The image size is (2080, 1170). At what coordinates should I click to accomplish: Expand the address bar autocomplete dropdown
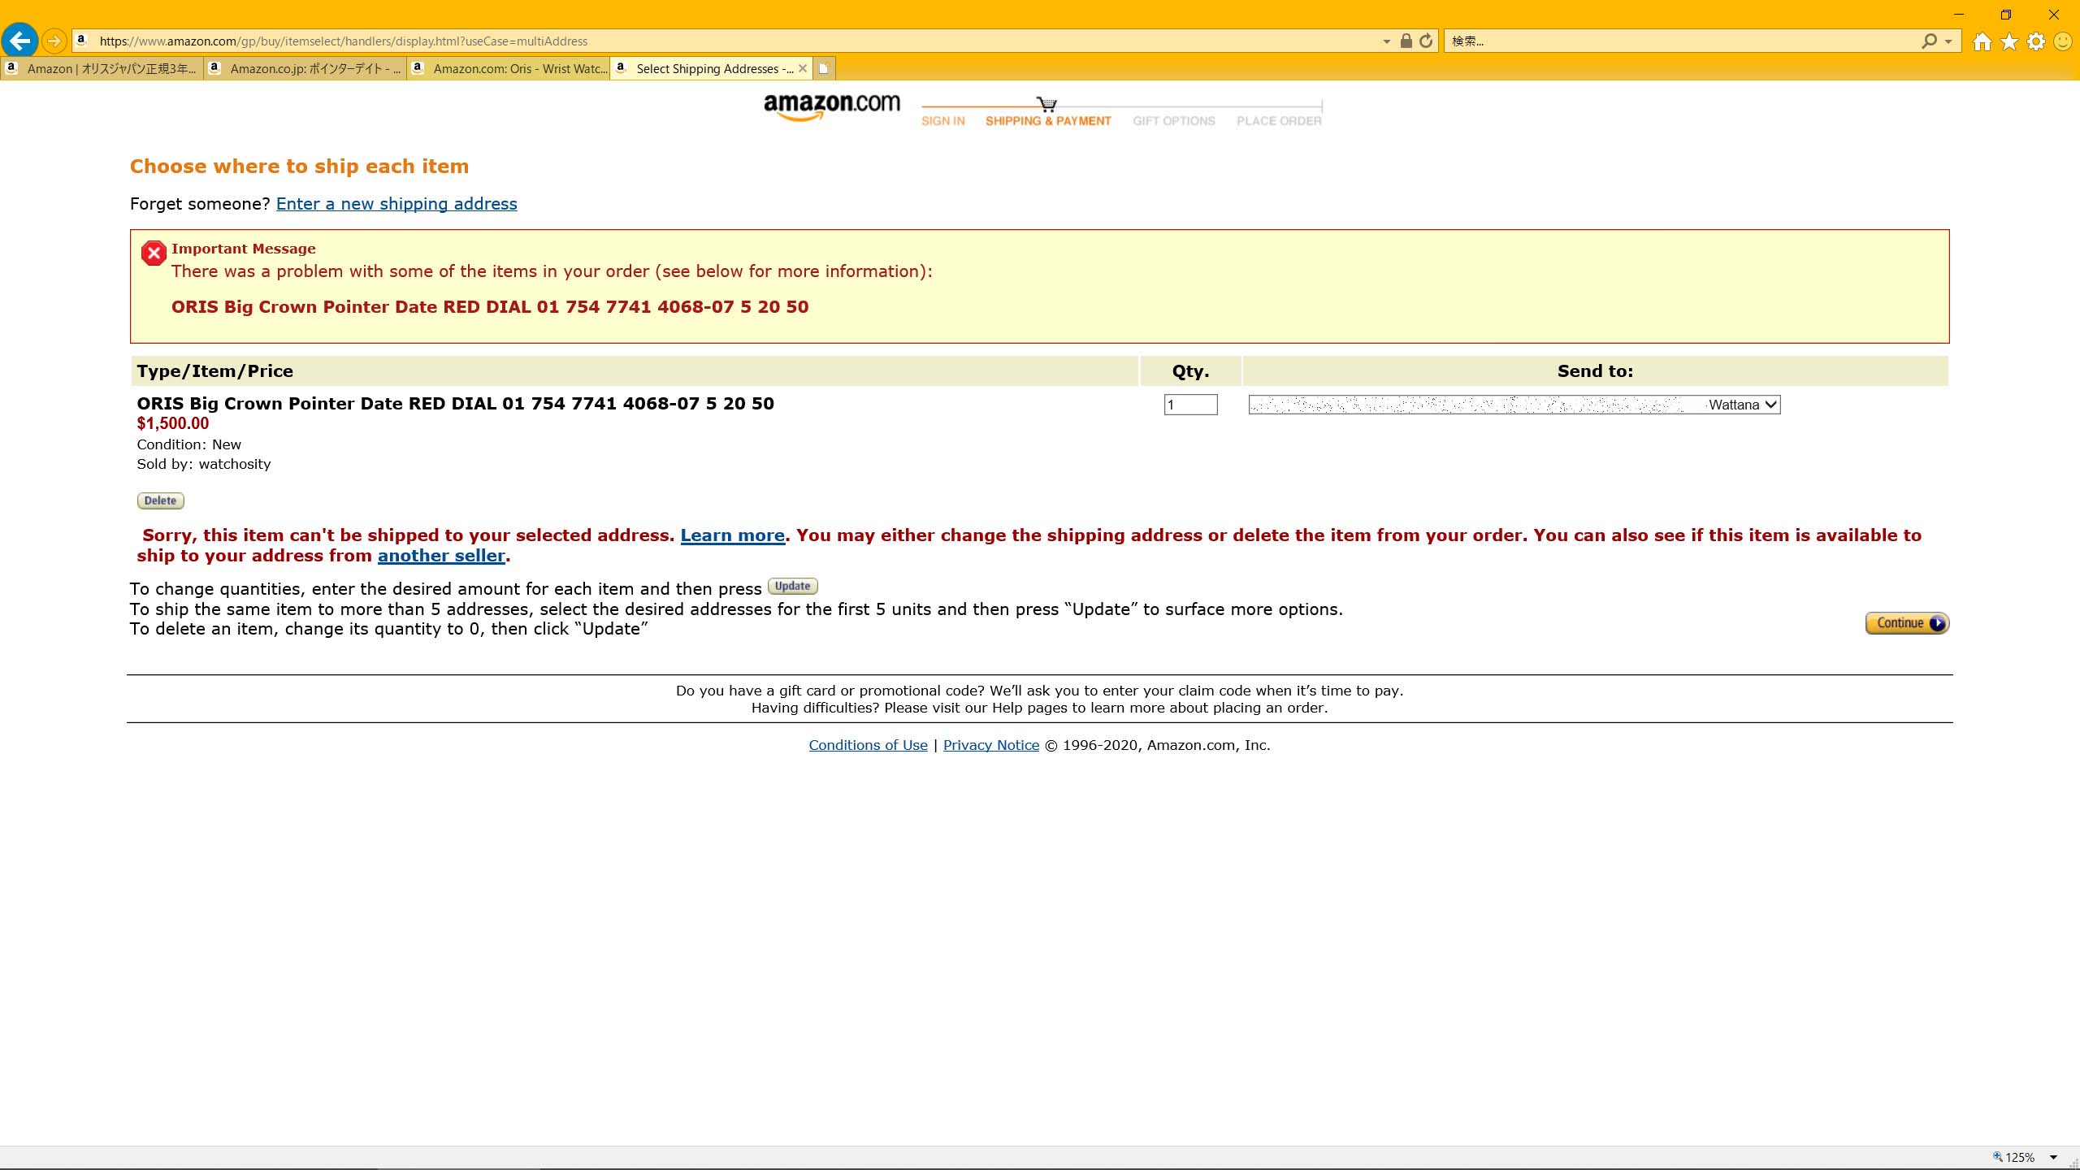pos(1386,41)
